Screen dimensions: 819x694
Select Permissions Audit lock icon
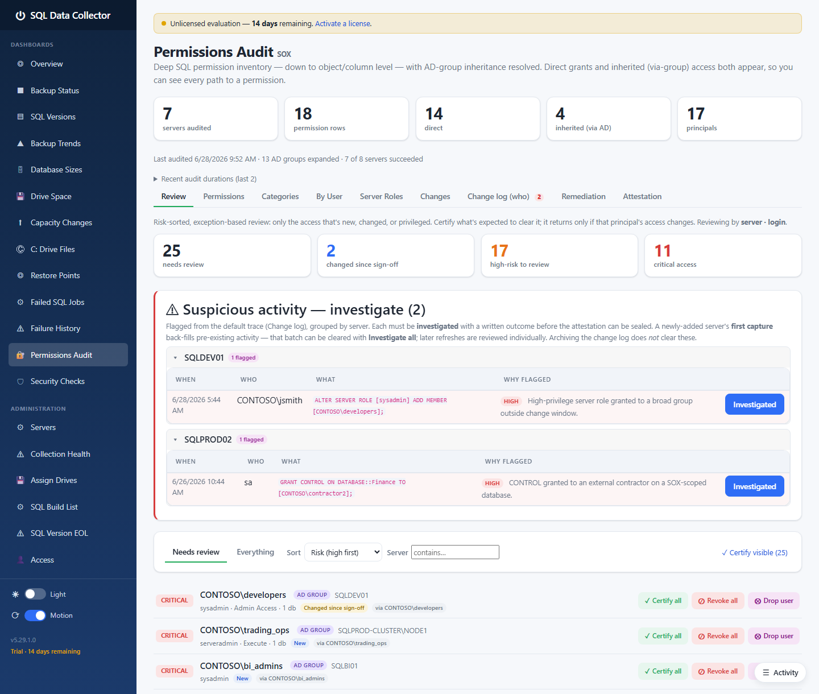(x=20, y=355)
